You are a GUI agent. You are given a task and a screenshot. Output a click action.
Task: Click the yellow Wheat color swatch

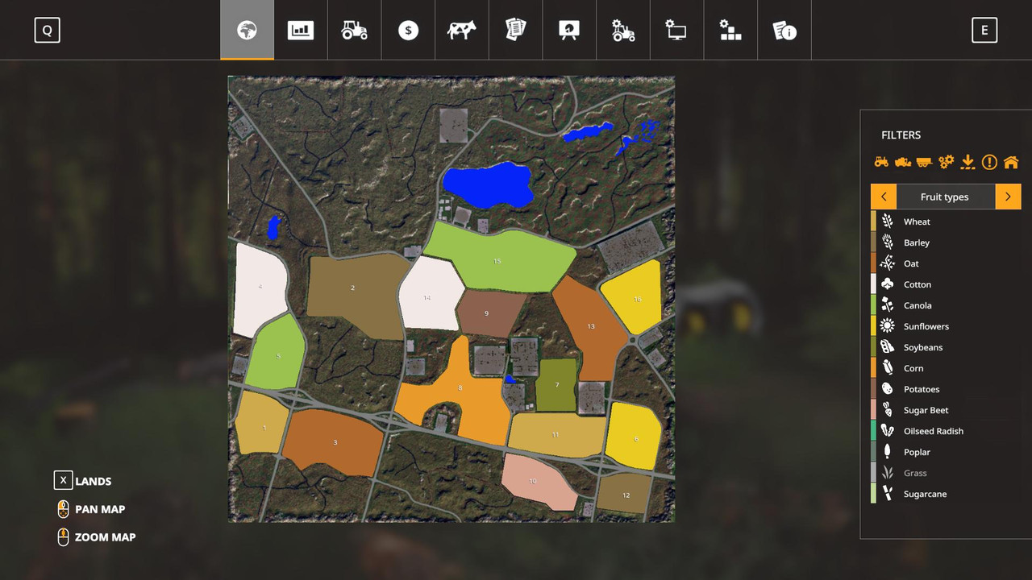(873, 222)
